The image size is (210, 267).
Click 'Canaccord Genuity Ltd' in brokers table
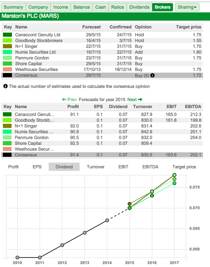tap(38, 35)
